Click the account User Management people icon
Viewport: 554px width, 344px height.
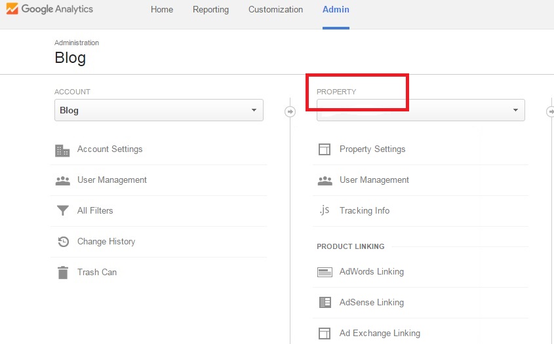62,180
